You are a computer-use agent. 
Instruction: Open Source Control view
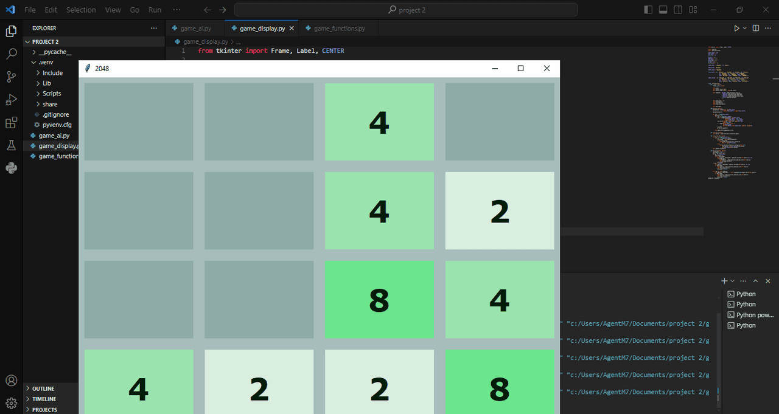click(11, 77)
